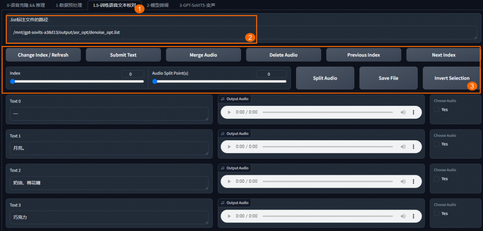Play the Text 2 output audio
The width and height of the screenshot is (483, 231).
[x=229, y=181]
